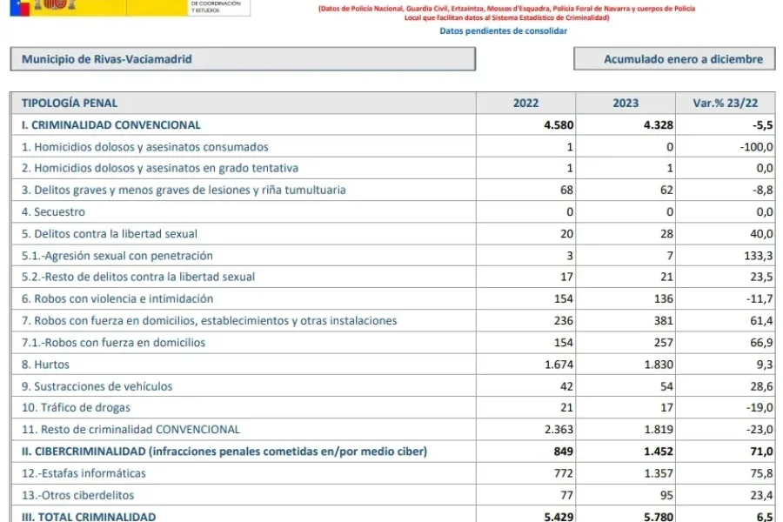Click the 2023 value for Hurtos, 1.830

point(657,365)
